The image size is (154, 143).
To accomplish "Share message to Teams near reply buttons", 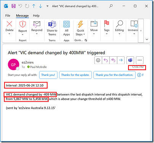I will (x=130, y=60).
